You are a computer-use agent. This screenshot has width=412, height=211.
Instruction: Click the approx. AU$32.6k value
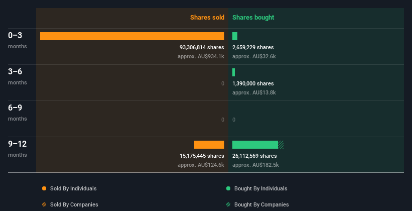click(254, 56)
